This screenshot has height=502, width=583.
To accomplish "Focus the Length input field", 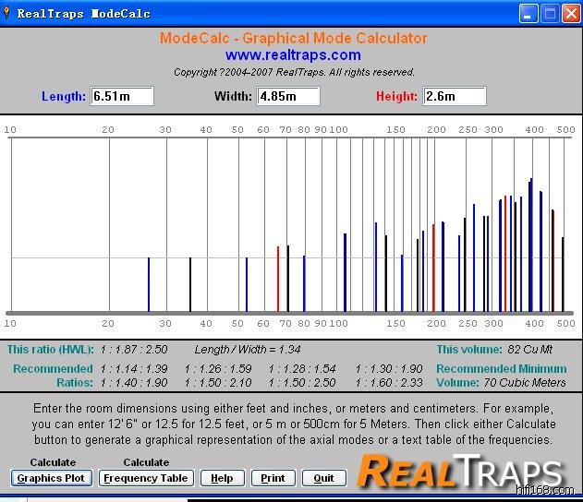I will pyautogui.click(x=122, y=97).
